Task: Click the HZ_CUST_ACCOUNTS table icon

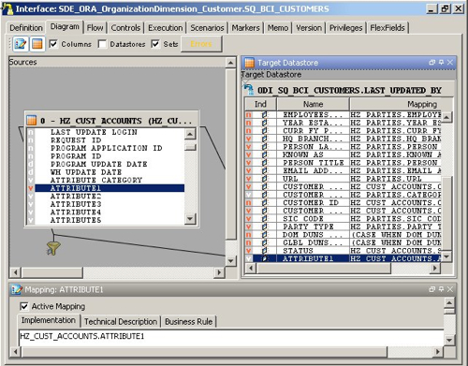Action: 32,120
